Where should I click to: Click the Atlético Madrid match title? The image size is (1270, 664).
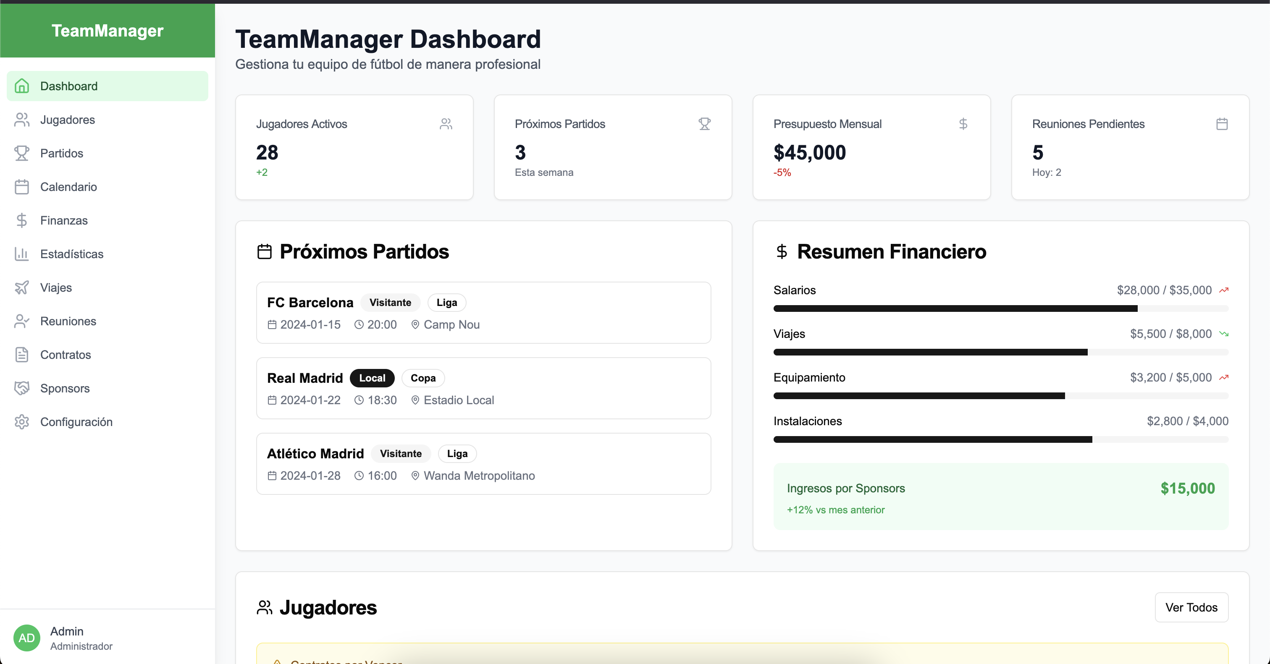point(315,454)
